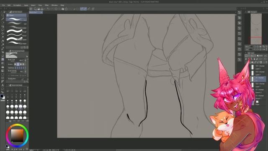Open the top material icon in right dock
Viewport: 268px width, 151px height.
coord(240,13)
